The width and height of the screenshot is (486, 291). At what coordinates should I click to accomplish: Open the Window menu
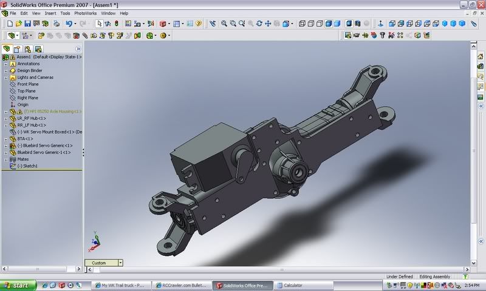108,13
